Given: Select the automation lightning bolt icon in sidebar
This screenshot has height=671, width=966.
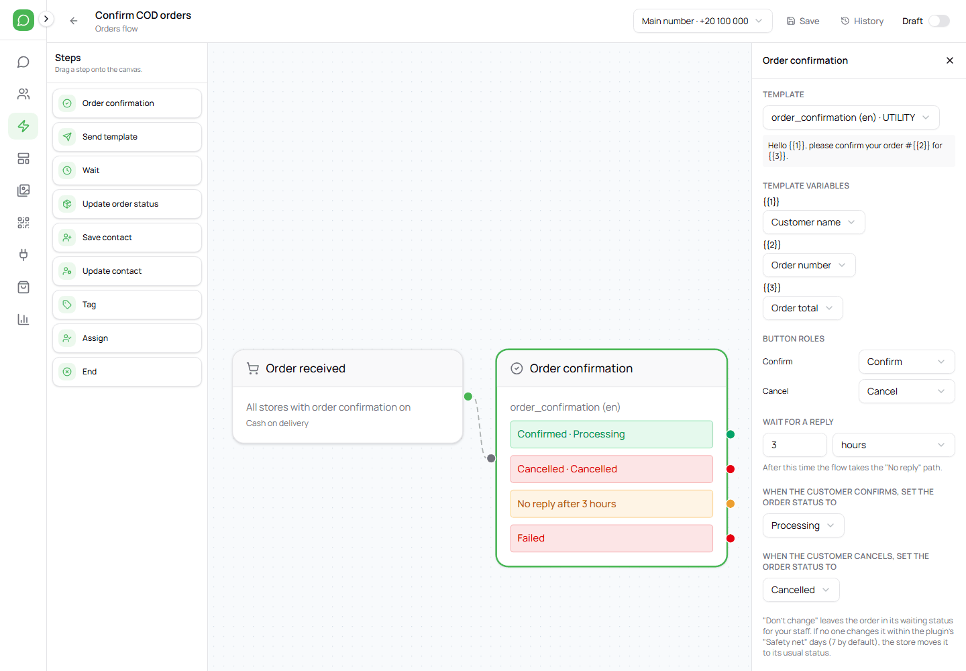Looking at the screenshot, I should point(23,126).
